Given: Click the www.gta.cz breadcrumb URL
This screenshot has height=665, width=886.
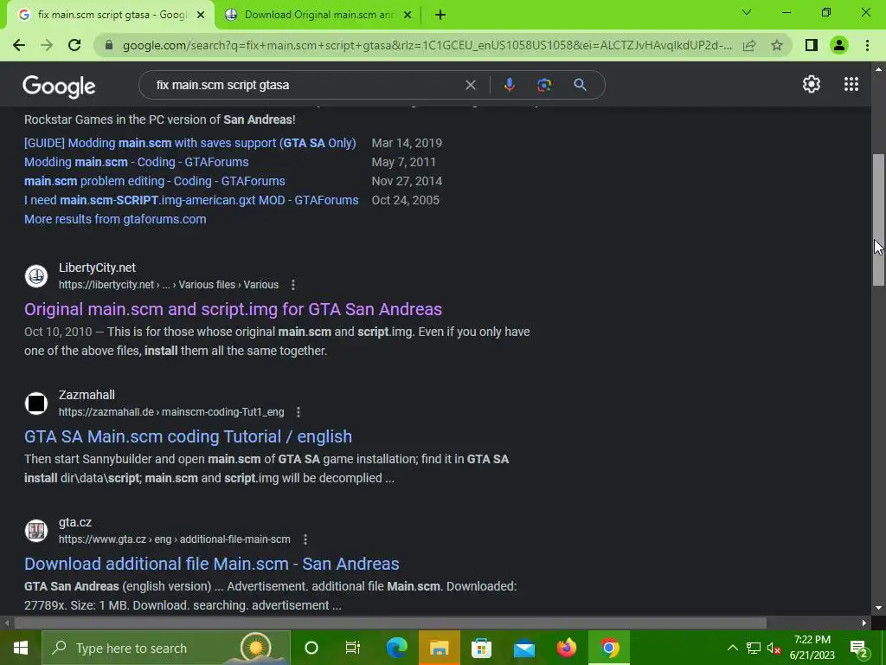Looking at the screenshot, I should [x=175, y=539].
